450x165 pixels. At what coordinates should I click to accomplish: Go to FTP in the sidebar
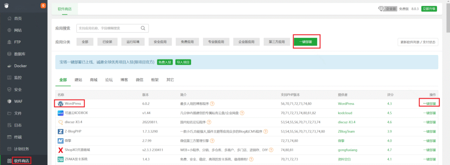pyautogui.click(x=17, y=42)
